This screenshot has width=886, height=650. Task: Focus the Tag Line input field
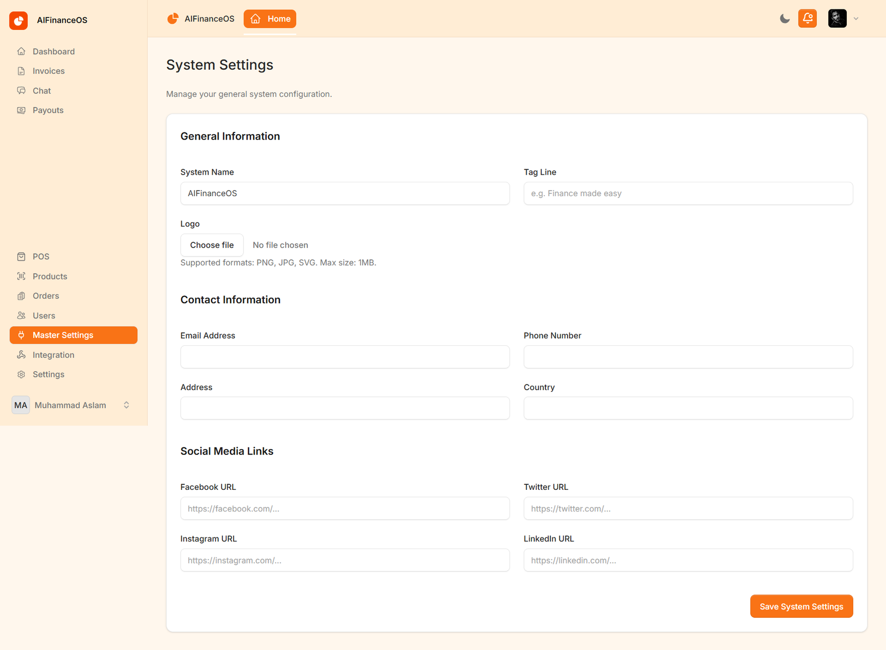pos(688,193)
